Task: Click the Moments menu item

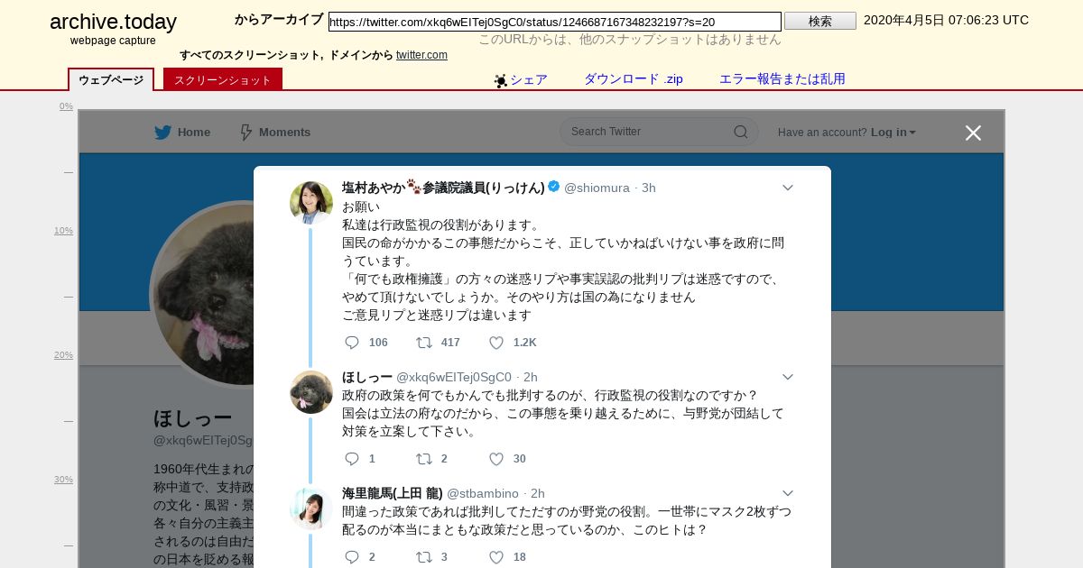Action: (x=284, y=133)
